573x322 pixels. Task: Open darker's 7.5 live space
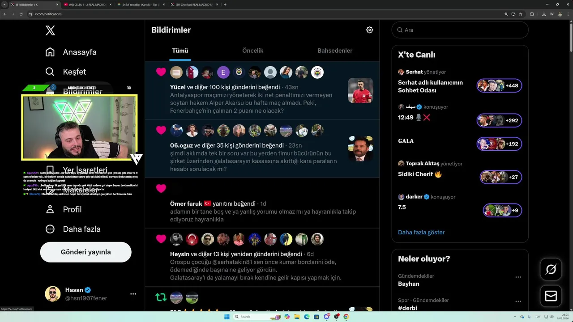click(x=402, y=207)
